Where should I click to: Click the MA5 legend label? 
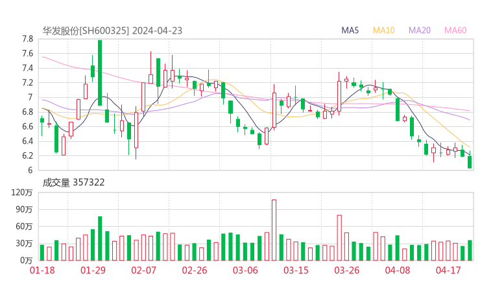(x=350, y=30)
